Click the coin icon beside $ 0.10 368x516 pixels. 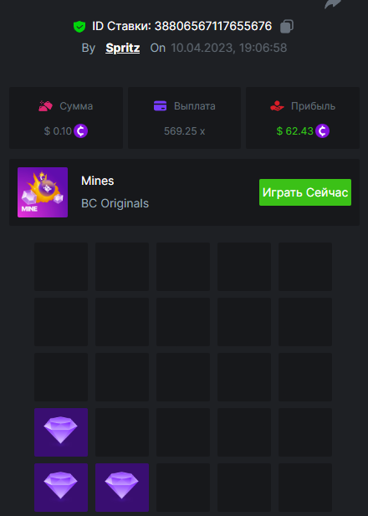[x=80, y=131]
